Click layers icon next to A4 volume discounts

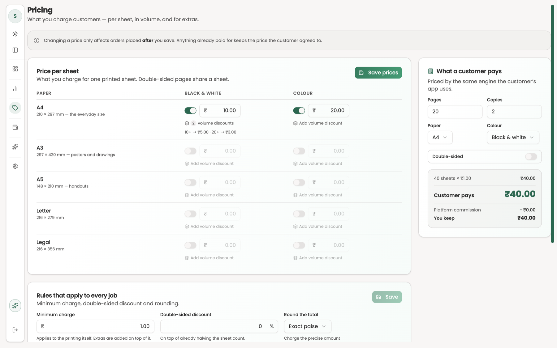point(187,123)
